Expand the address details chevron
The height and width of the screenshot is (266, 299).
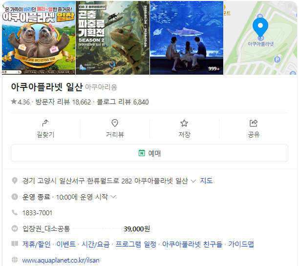pos(193,181)
